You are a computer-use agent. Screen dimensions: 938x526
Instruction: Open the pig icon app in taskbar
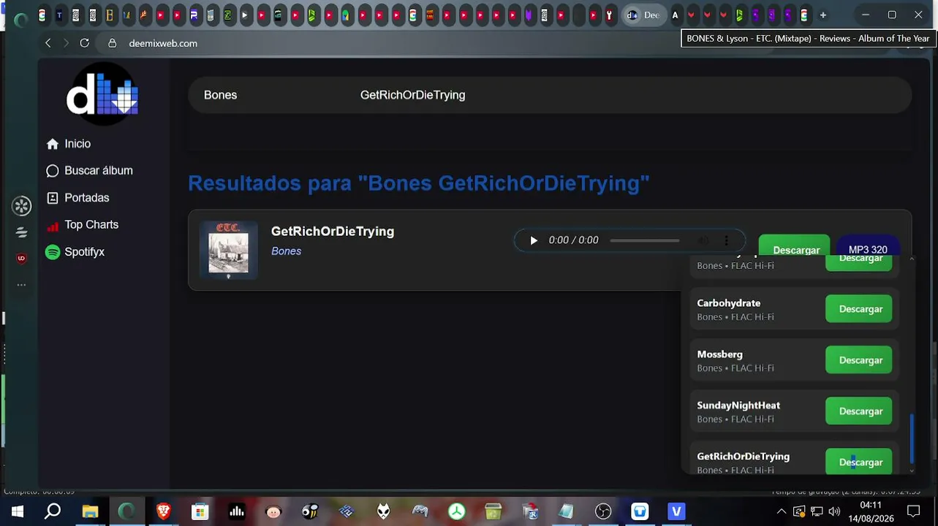[273, 511]
